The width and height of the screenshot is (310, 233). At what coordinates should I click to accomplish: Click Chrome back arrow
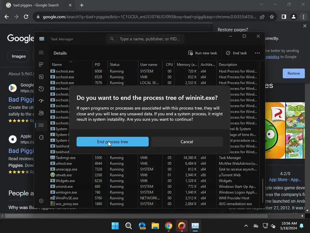7,17
